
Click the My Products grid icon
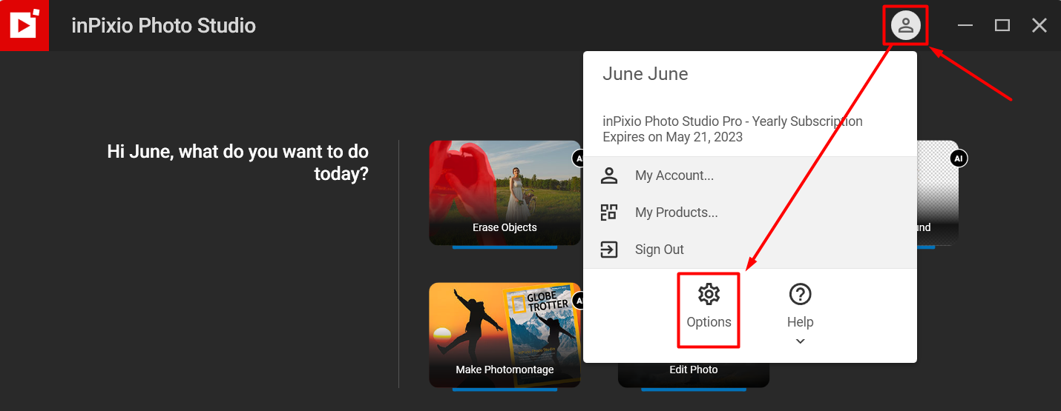(x=609, y=213)
